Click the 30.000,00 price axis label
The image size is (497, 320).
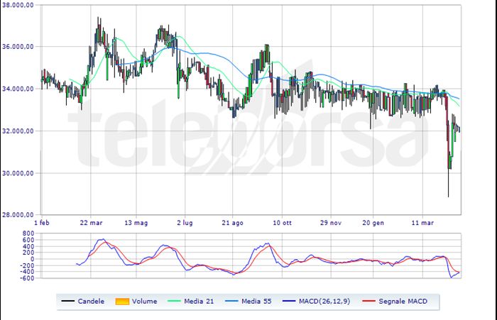click(20, 173)
